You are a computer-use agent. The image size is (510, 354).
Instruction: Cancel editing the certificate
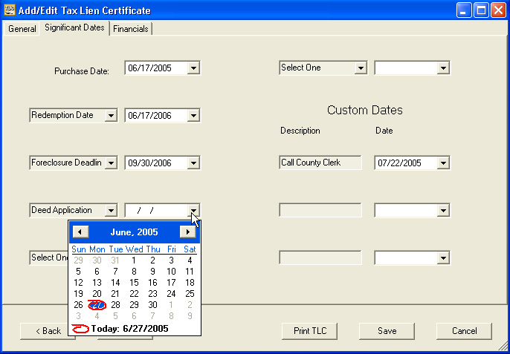(x=464, y=331)
